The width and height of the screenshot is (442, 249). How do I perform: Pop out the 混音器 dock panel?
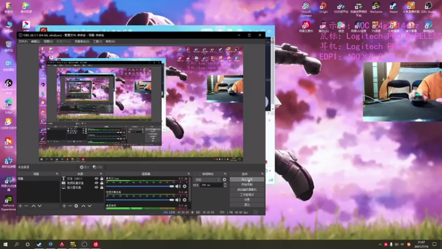[188, 174]
